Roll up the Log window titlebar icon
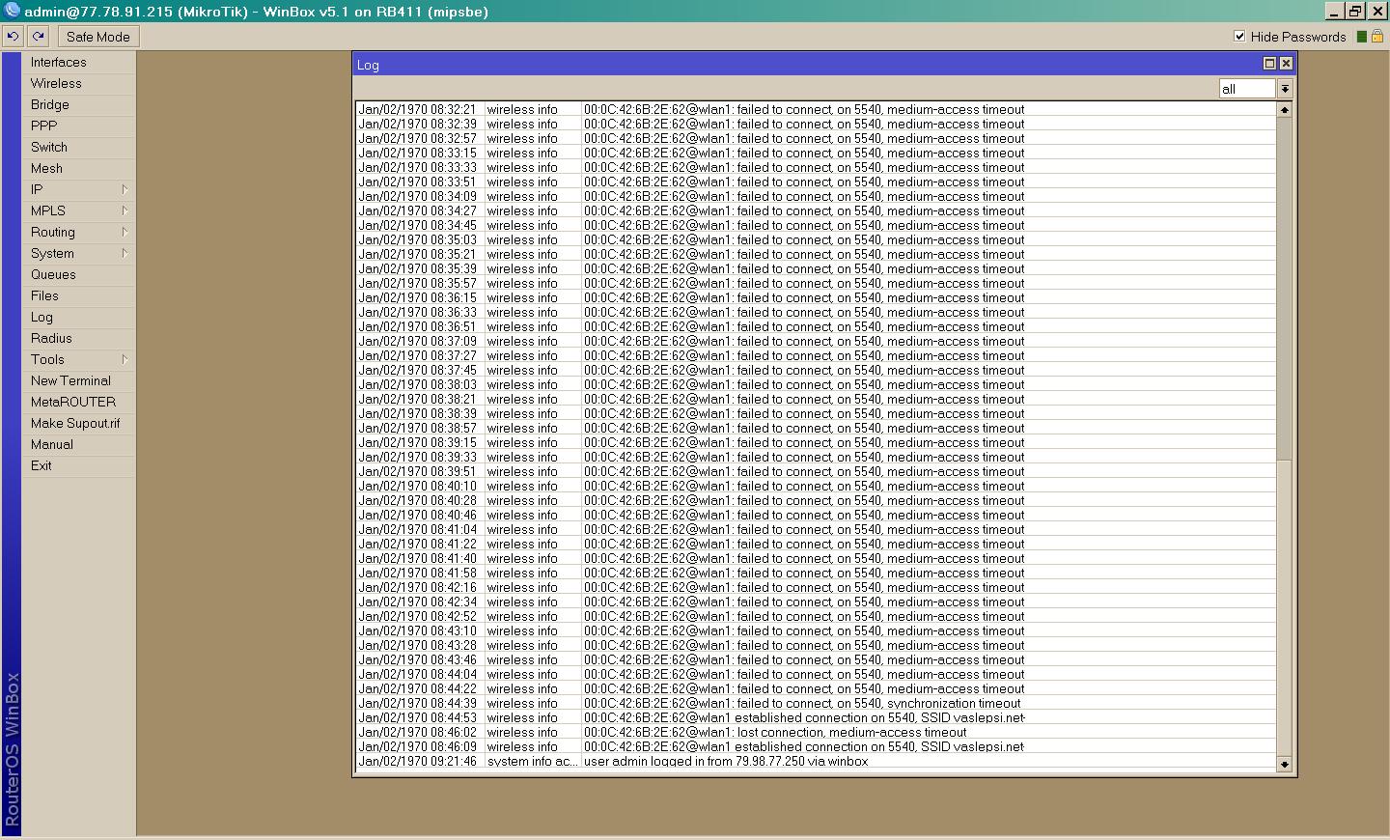The width and height of the screenshot is (1390, 840). point(1269,63)
